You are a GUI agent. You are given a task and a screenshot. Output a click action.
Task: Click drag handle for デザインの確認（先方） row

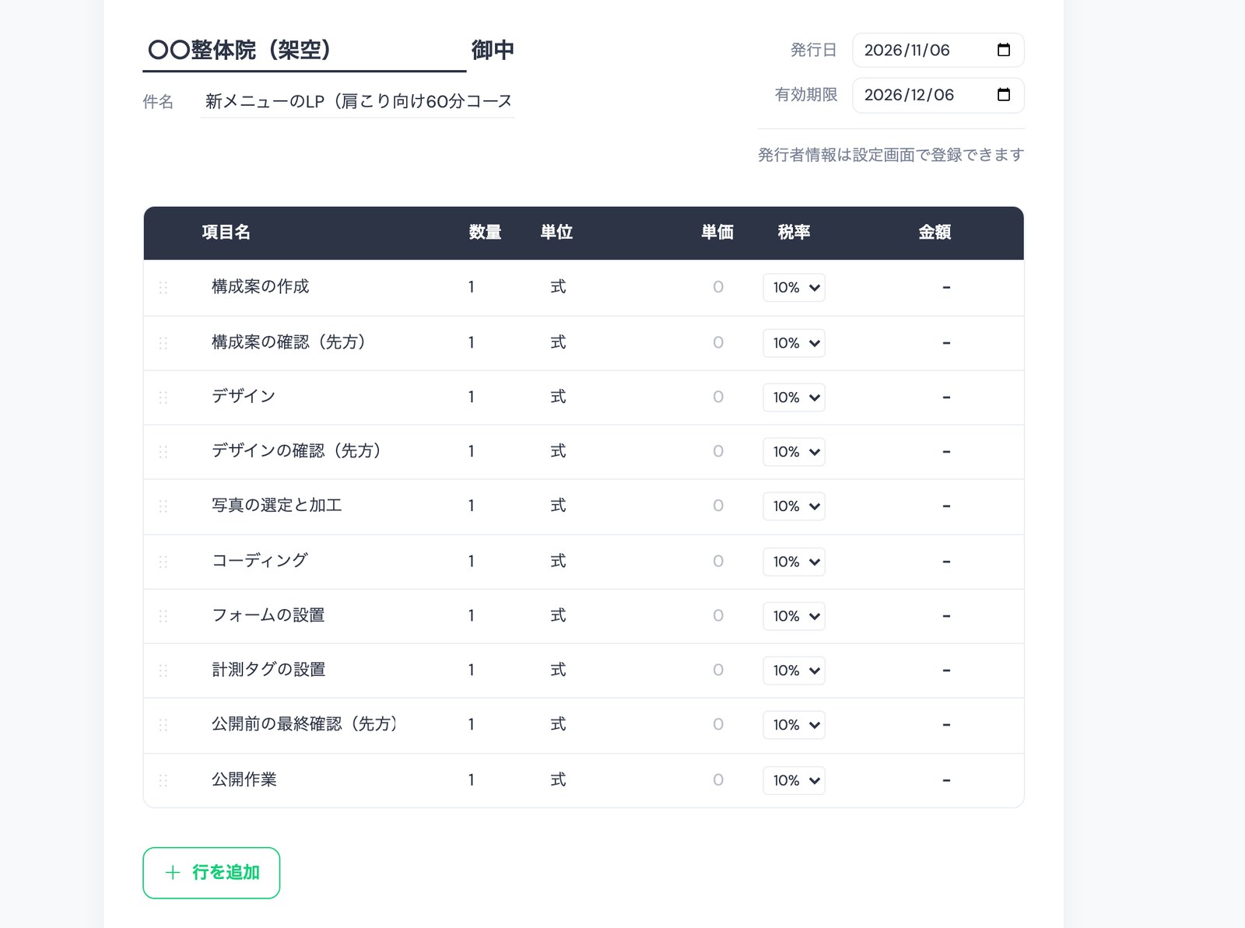point(163,452)
